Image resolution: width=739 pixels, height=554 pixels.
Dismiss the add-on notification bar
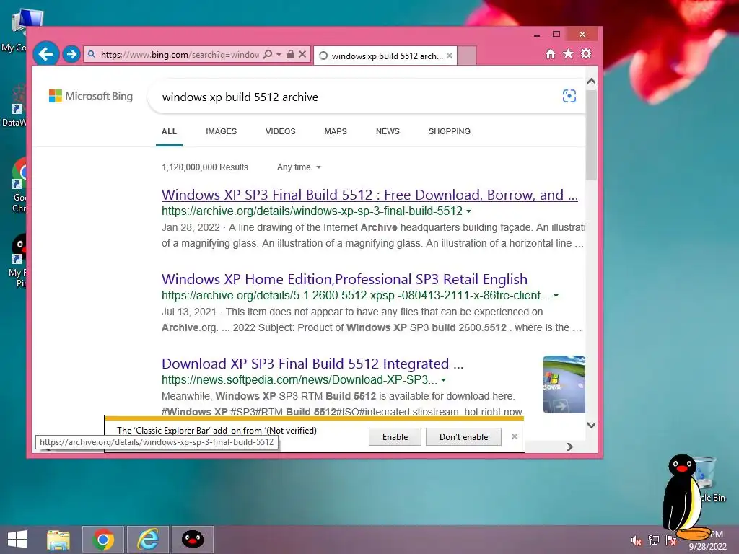[x=514, y=436]
